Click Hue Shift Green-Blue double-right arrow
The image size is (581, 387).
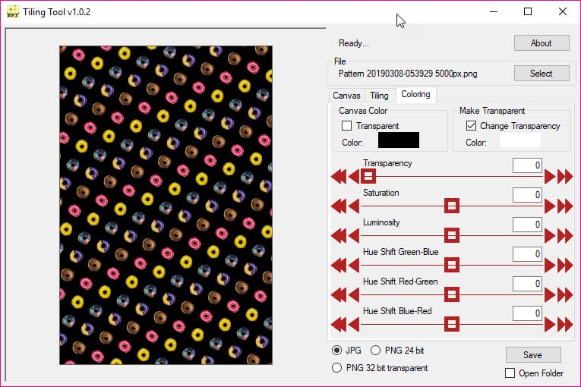[x=565, y=266]
